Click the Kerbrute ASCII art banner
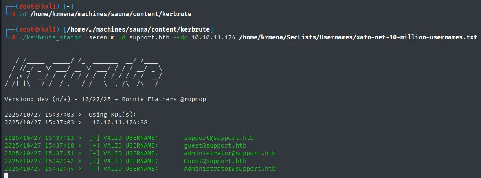Image resolution: width=481 pixels, height=178 pixels. (x=83, y=70)
